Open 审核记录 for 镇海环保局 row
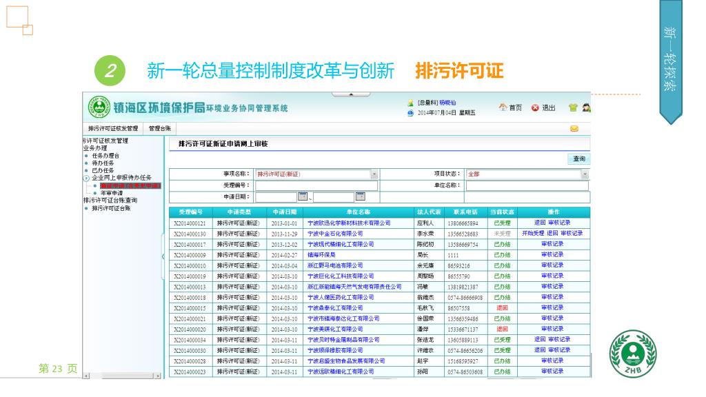 coord(552,255)
